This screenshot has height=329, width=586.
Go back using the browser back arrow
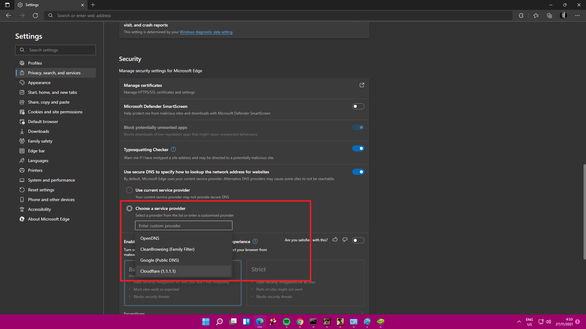[x=8, y=16]
